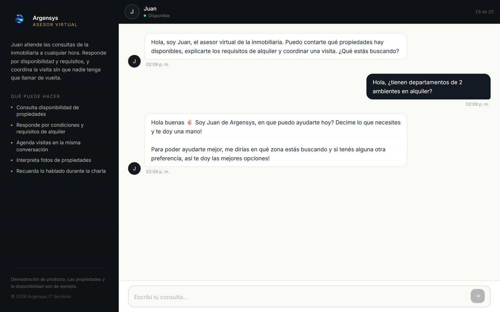
Task: Click the timestamp under the user's message
Action: click(x=477, y=104)
